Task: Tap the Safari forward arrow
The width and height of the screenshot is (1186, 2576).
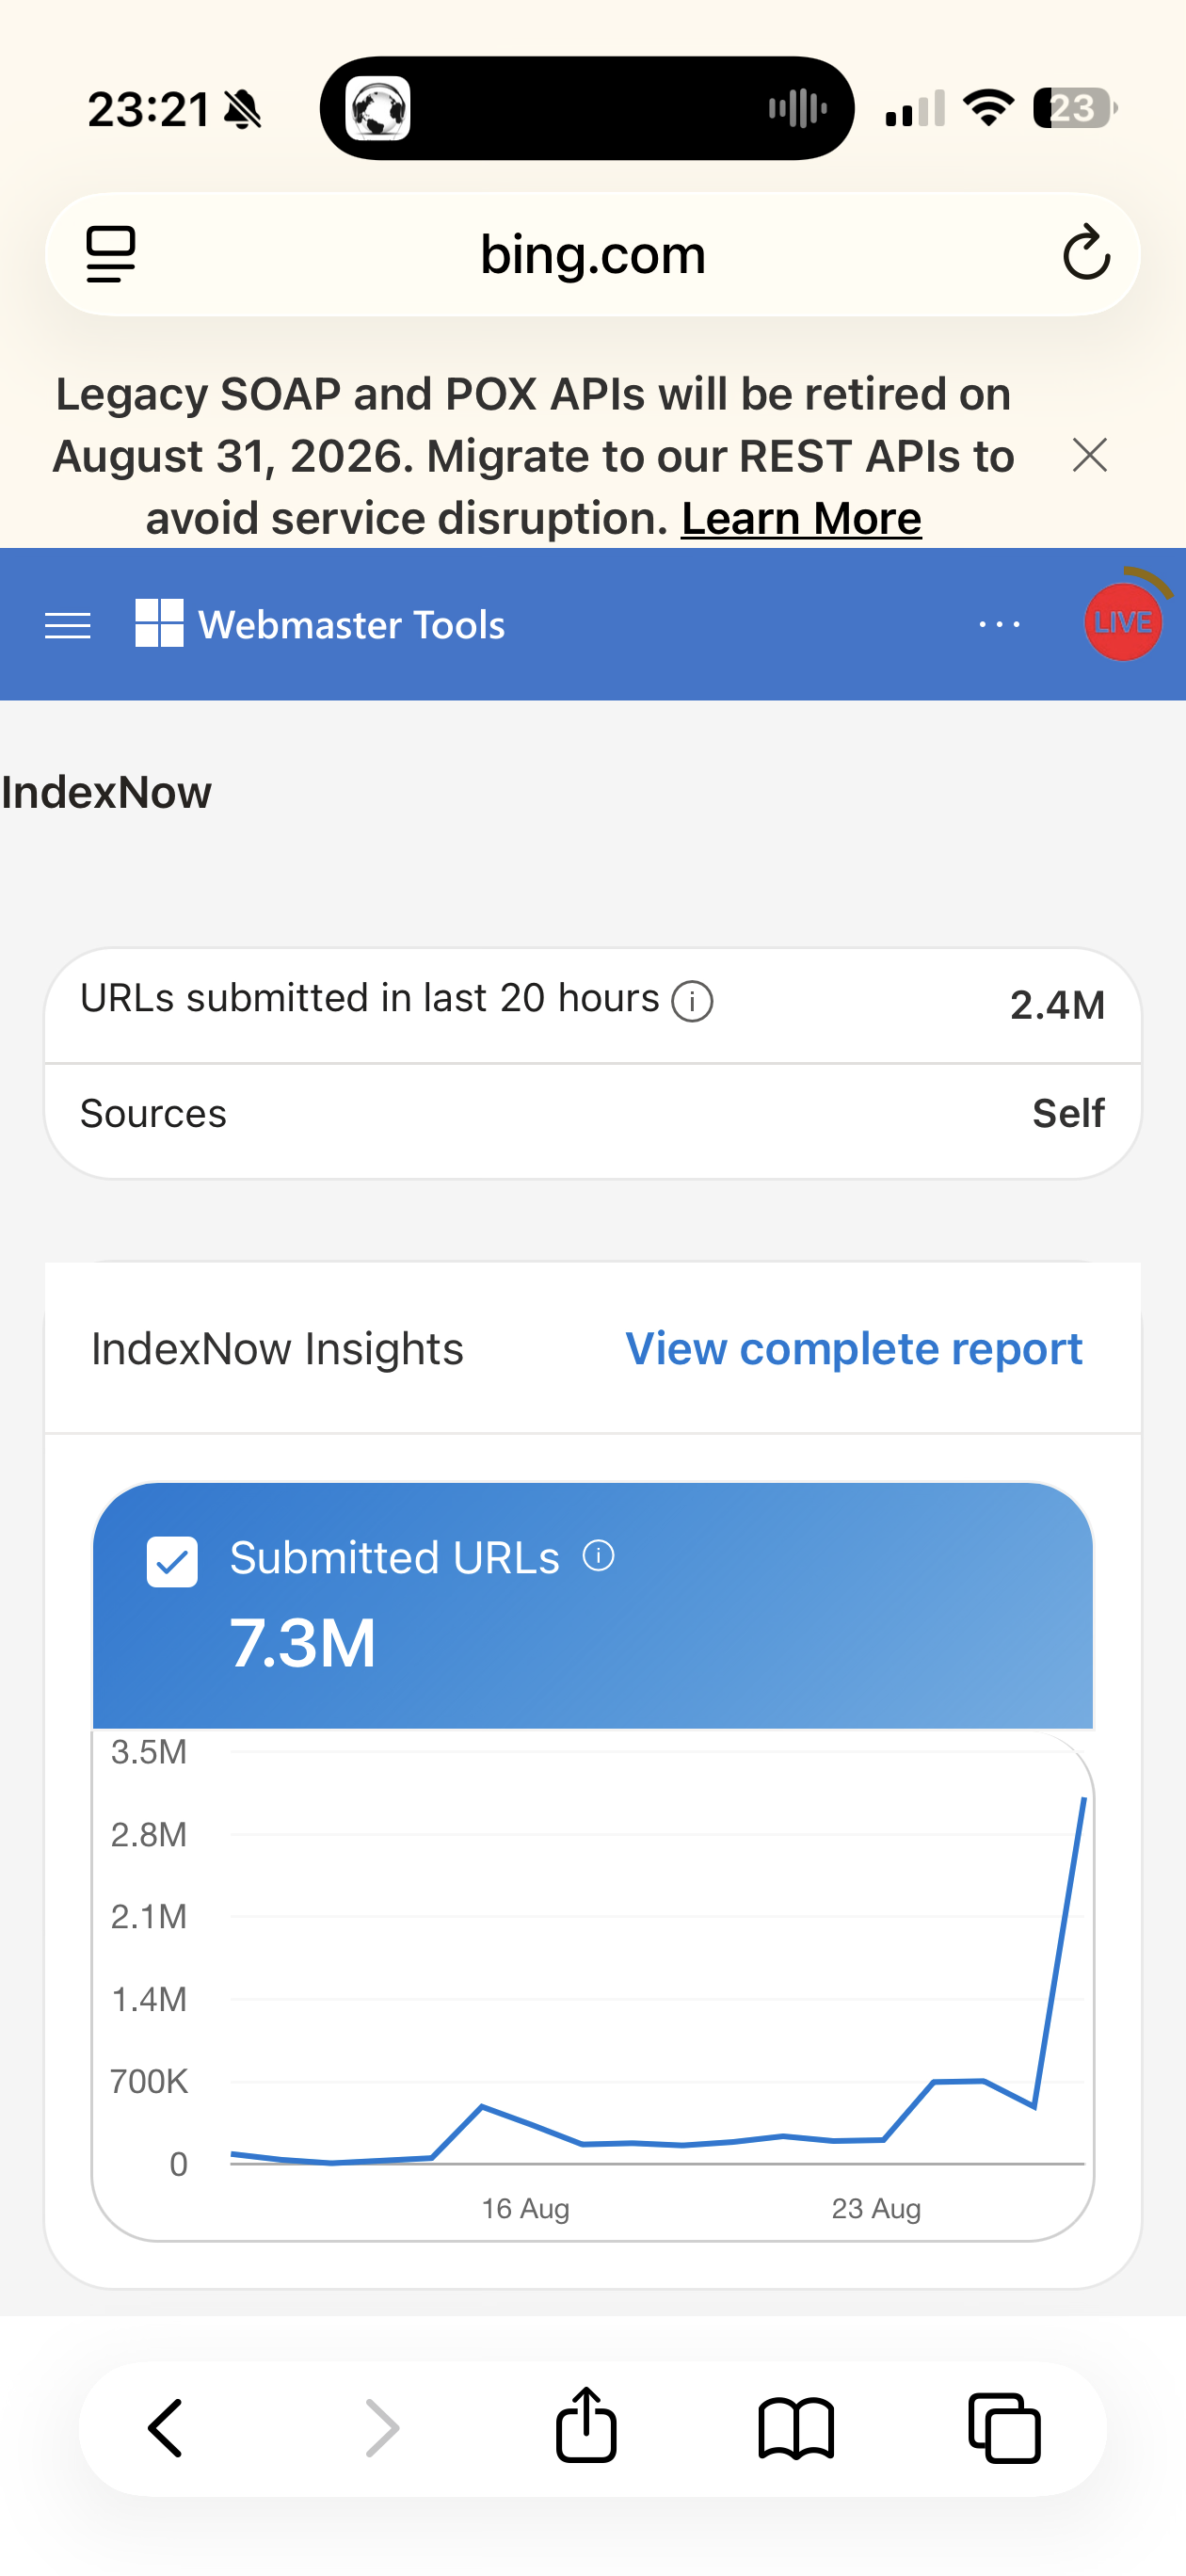Action: 382,2428
